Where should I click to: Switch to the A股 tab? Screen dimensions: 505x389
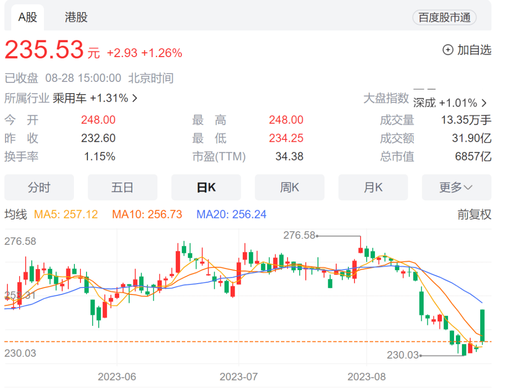(28, 18)
